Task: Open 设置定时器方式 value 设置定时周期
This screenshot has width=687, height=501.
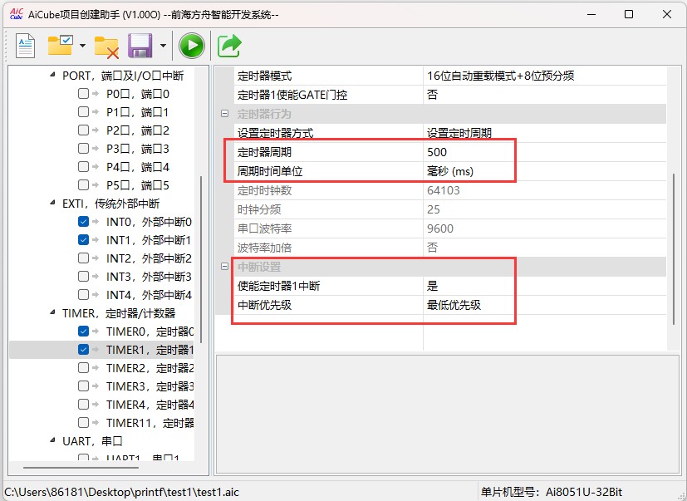Action: (x=545, y=133)
